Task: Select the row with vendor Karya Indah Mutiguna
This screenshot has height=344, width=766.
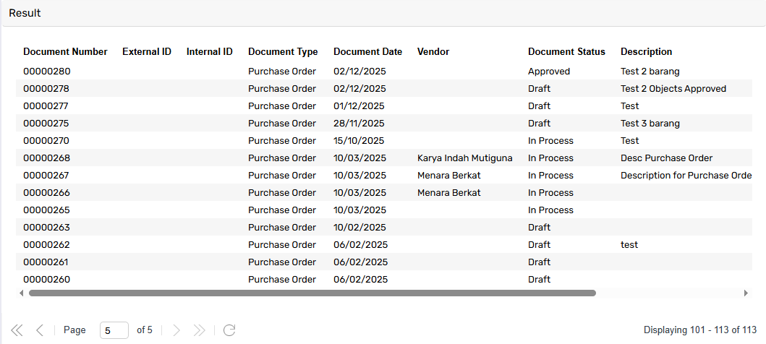Action: point(464,158)
